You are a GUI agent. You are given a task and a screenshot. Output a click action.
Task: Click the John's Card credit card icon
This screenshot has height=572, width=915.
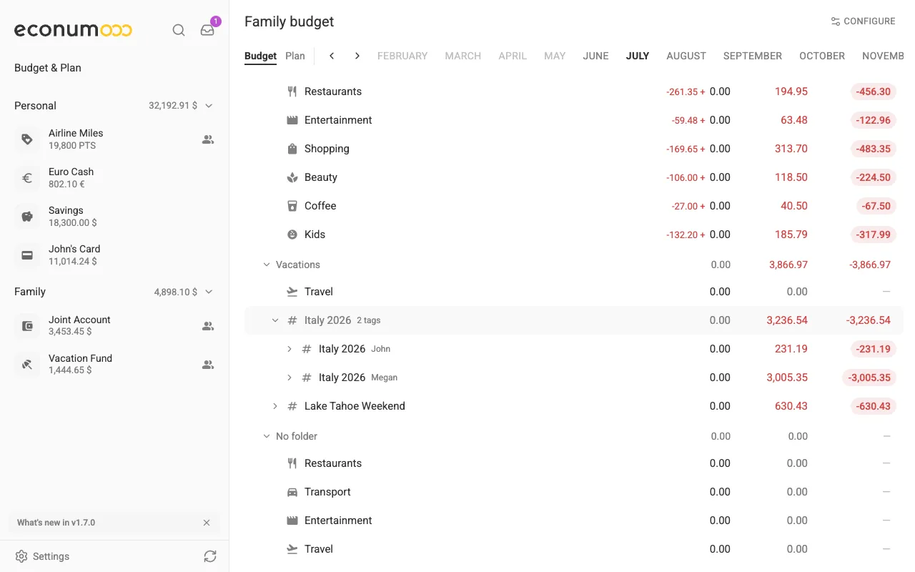(27, 255)
